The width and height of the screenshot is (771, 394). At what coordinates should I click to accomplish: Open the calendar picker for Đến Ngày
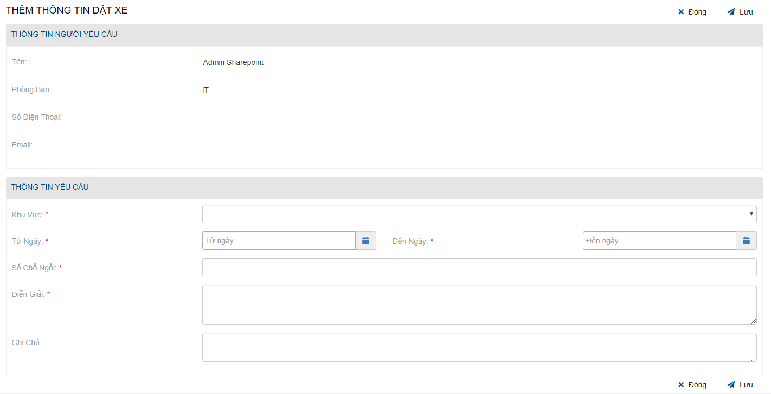coord(746,241)
